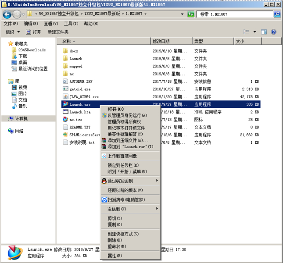283x263 pixels.
Task: Open the 帮助(H) menu
Action: click(91, 24)
